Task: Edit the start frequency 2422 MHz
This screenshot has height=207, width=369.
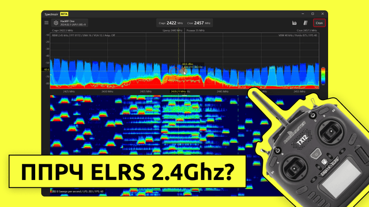Action: (x=171, y=23)
